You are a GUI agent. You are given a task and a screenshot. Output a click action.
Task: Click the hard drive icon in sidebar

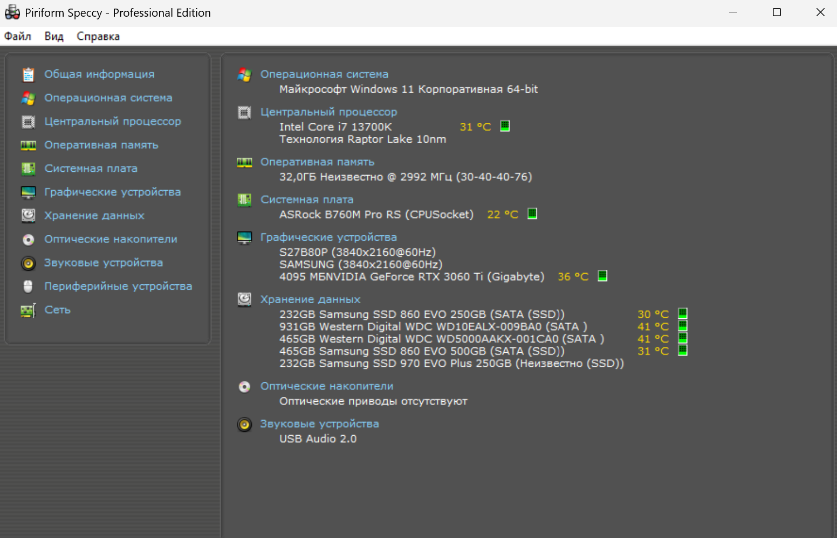pyautogui.click(x=29, y=216)
